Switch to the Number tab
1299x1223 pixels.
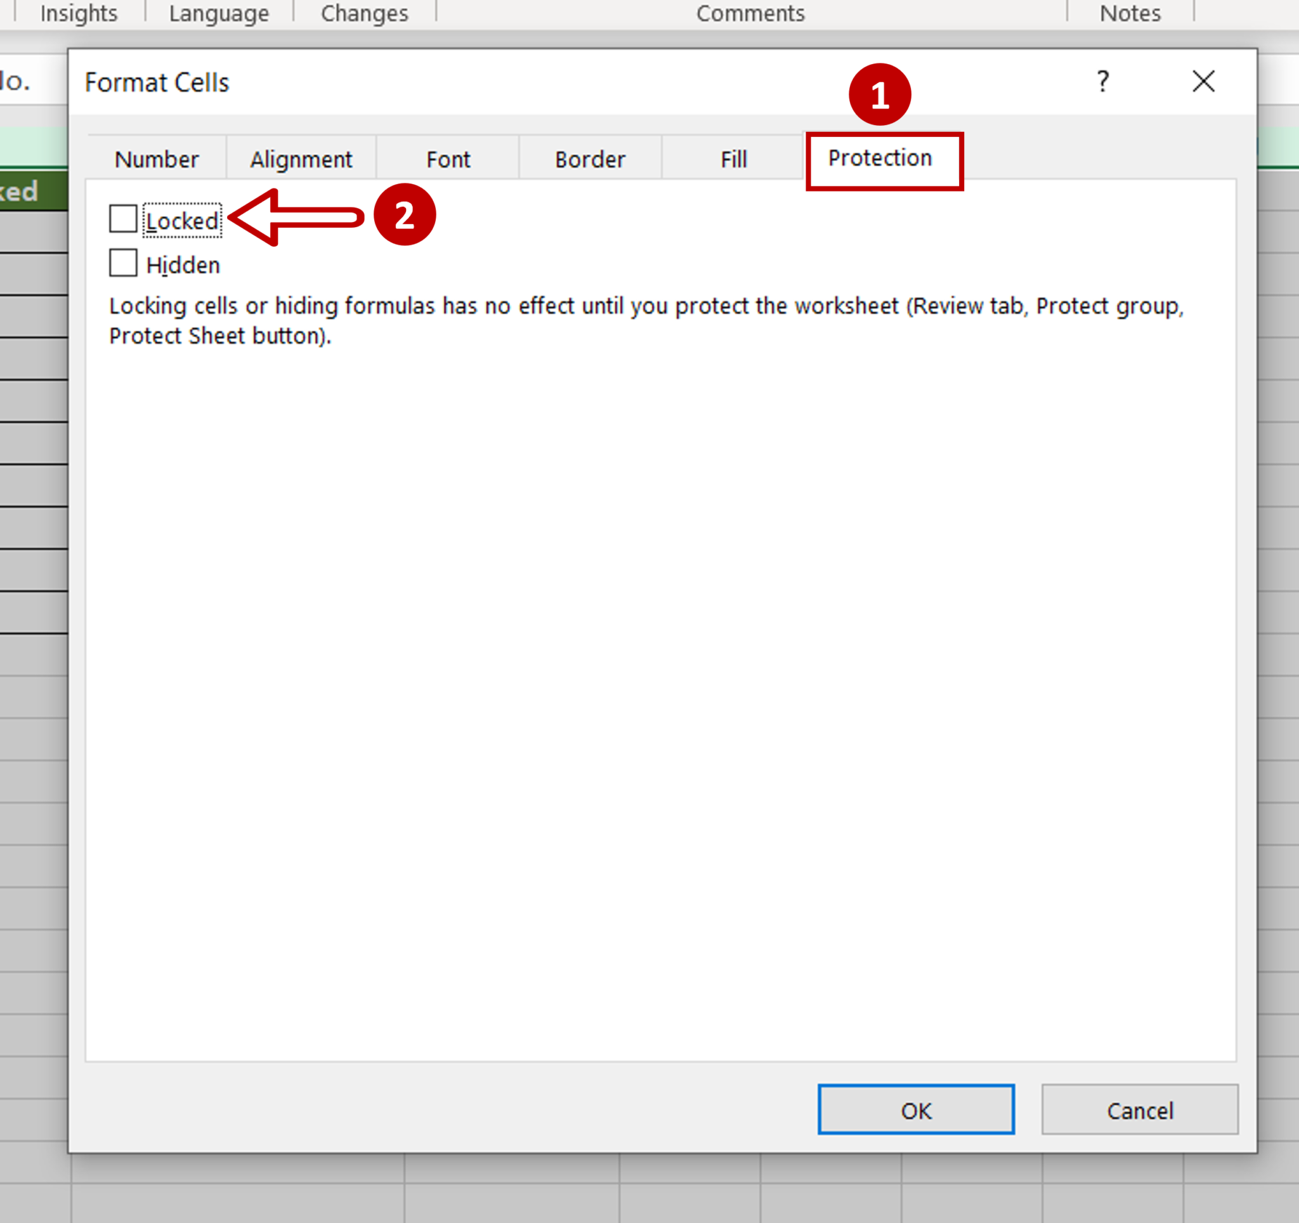click(x=157, y=159)
